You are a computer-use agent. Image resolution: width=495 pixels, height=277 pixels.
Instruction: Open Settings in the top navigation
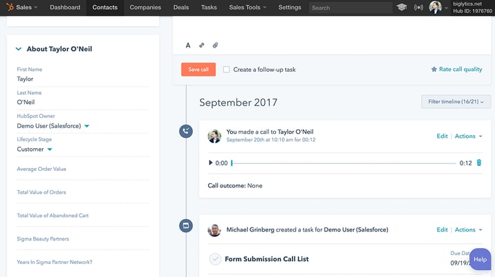tap(290, 8)
